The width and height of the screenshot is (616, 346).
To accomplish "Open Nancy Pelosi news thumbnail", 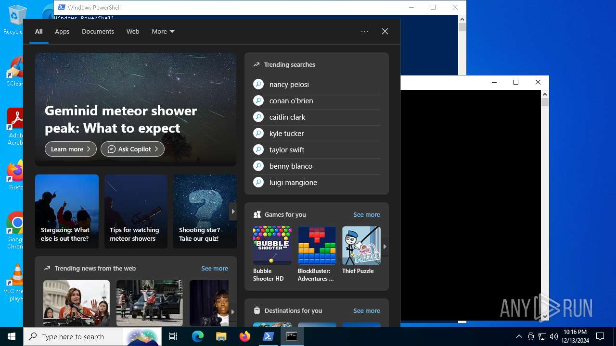I will [x=77, y=303].
